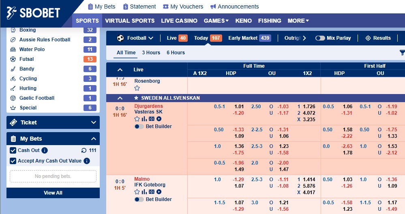Open the FISHING section

coord(270,21)
